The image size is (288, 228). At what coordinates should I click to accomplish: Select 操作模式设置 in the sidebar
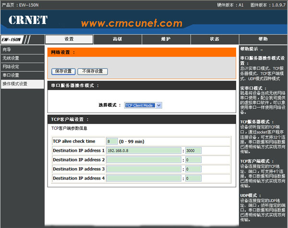(x=23, y=84)
